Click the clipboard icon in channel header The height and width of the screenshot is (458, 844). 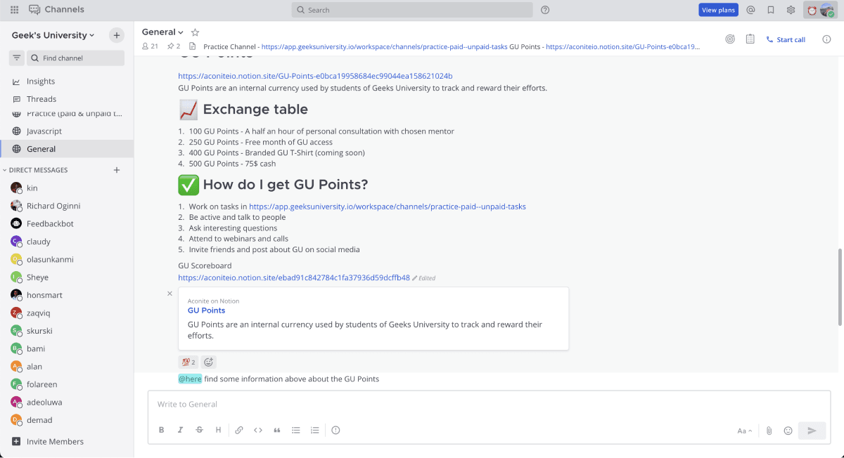click(750, 39)
